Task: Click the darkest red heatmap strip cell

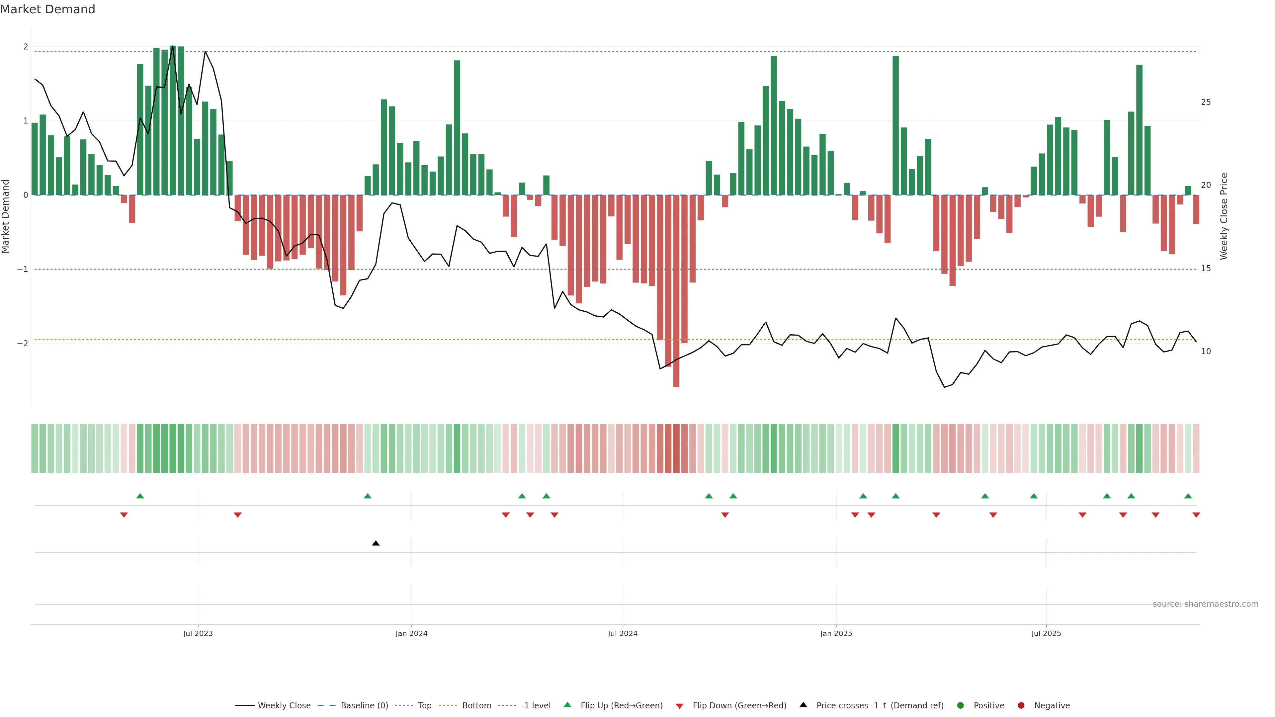Action: pyautogui.click(x=676, y=448)
